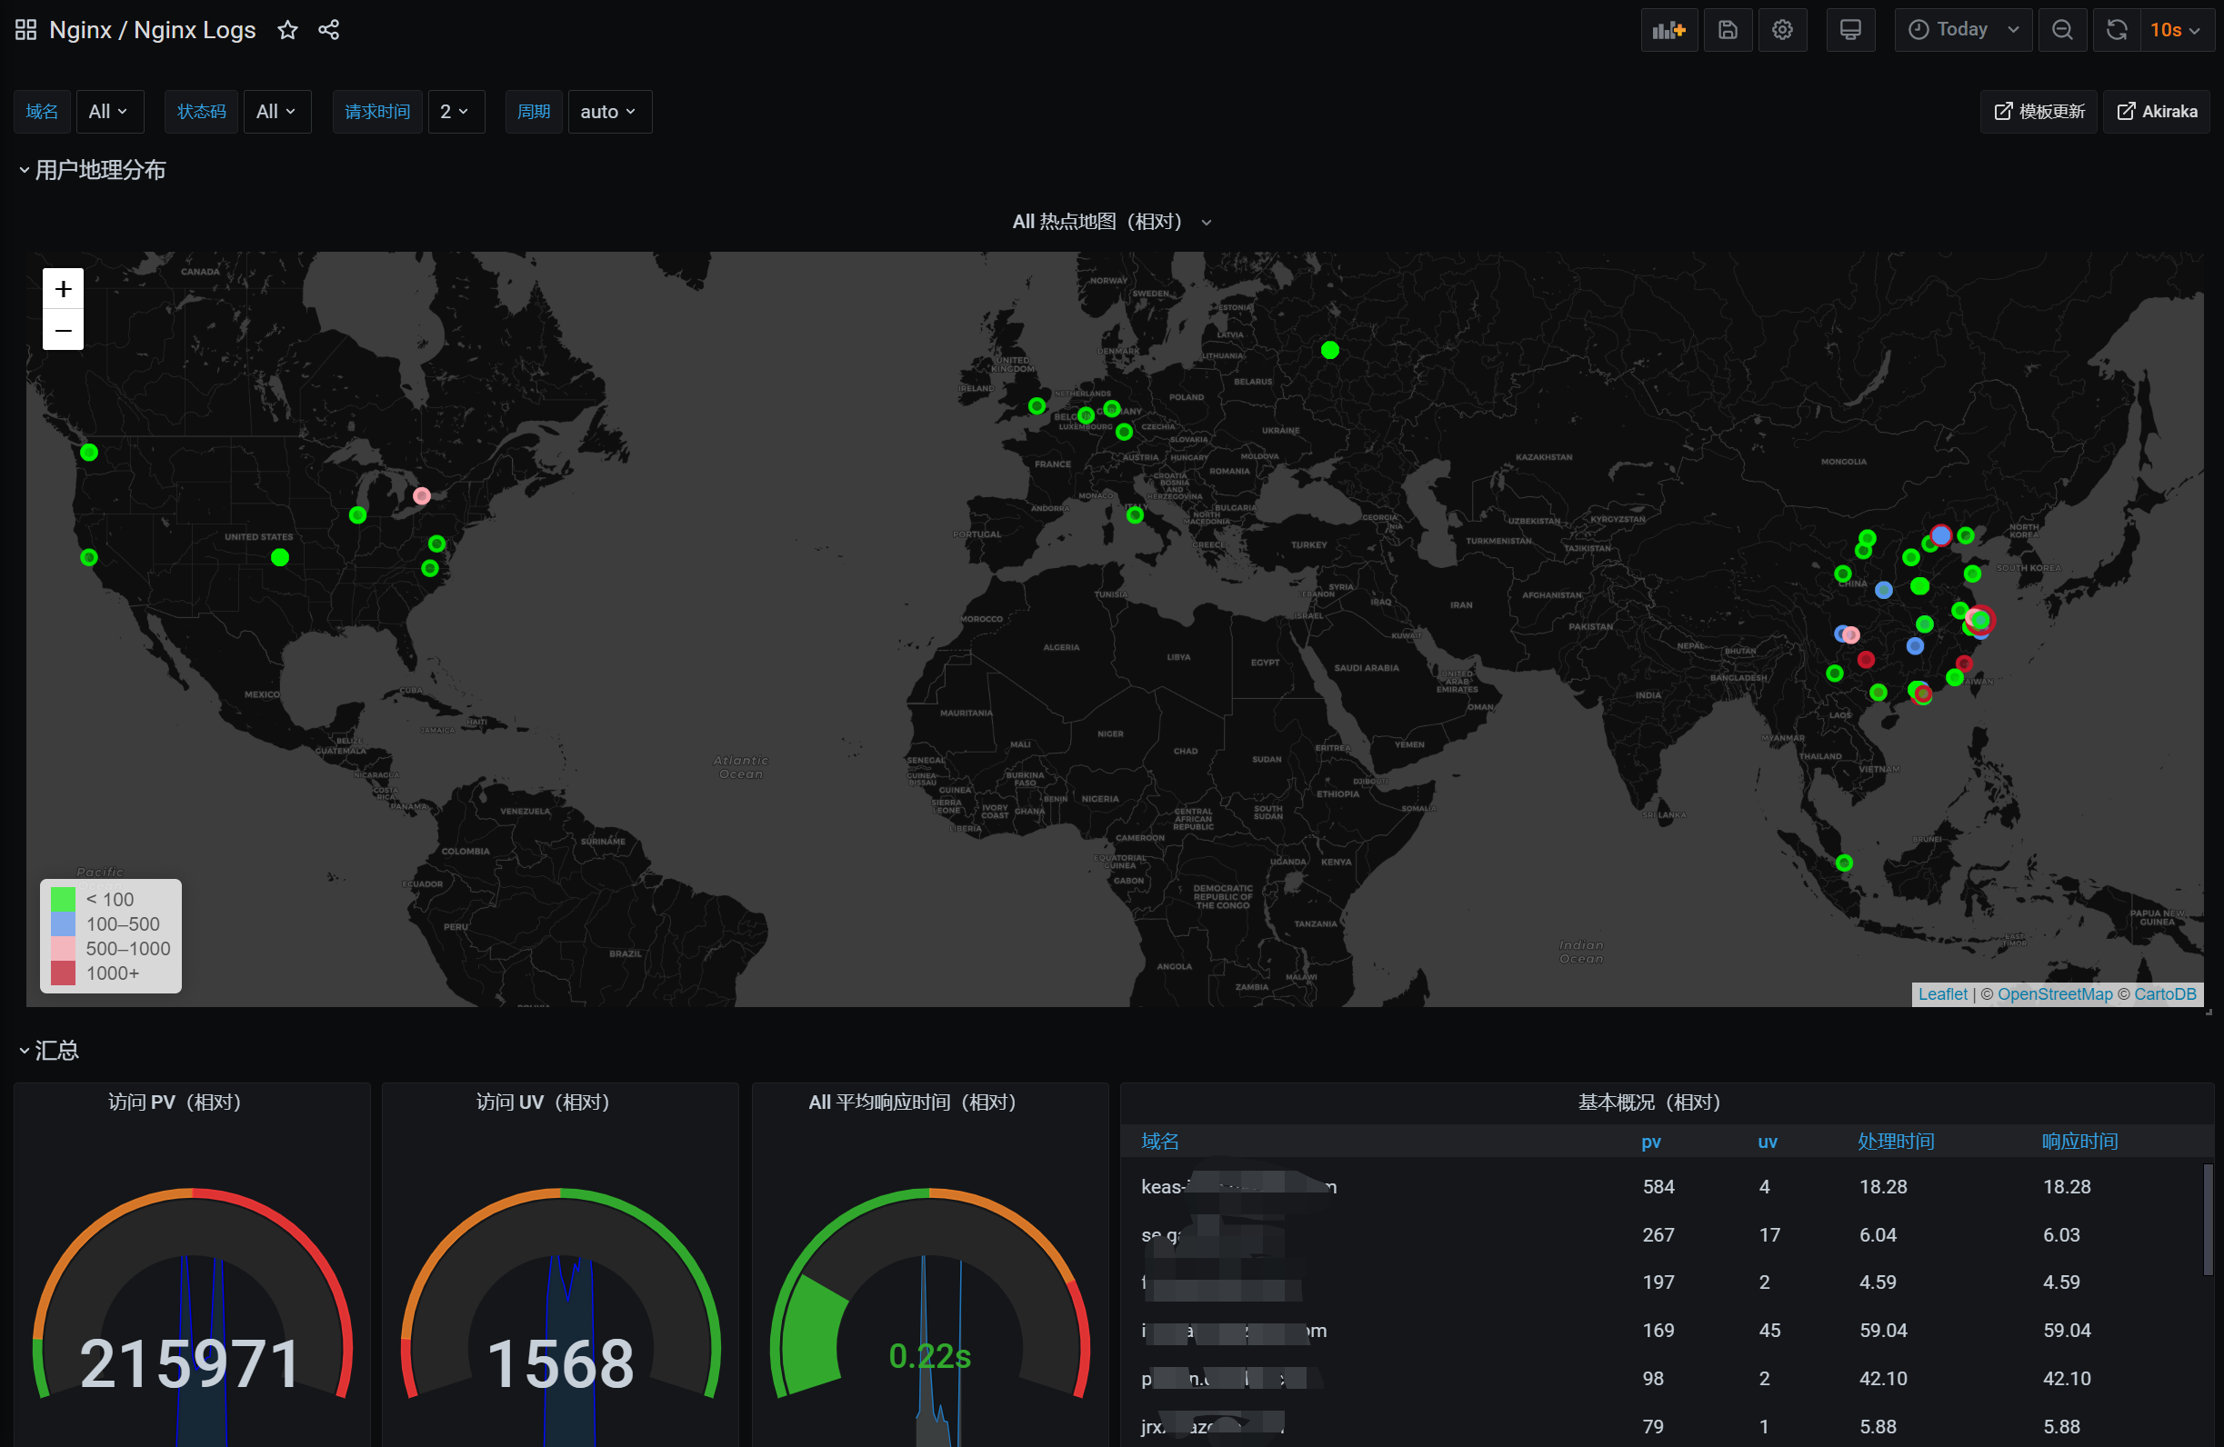This screenshot has height=1447, width=2224.
Task: Click the red 1000+ legend swatch
Action: [63, 973]
